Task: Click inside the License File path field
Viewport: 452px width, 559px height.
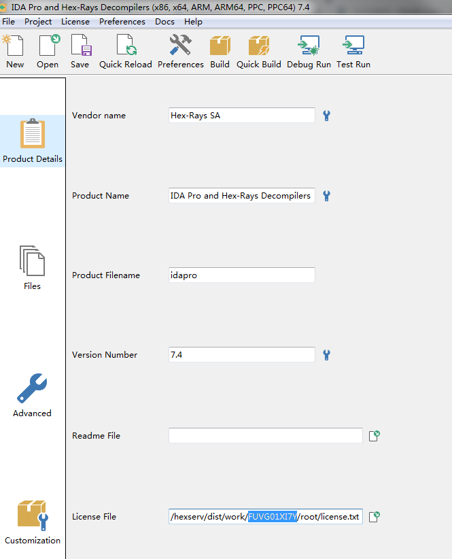Action: point(266,517)
